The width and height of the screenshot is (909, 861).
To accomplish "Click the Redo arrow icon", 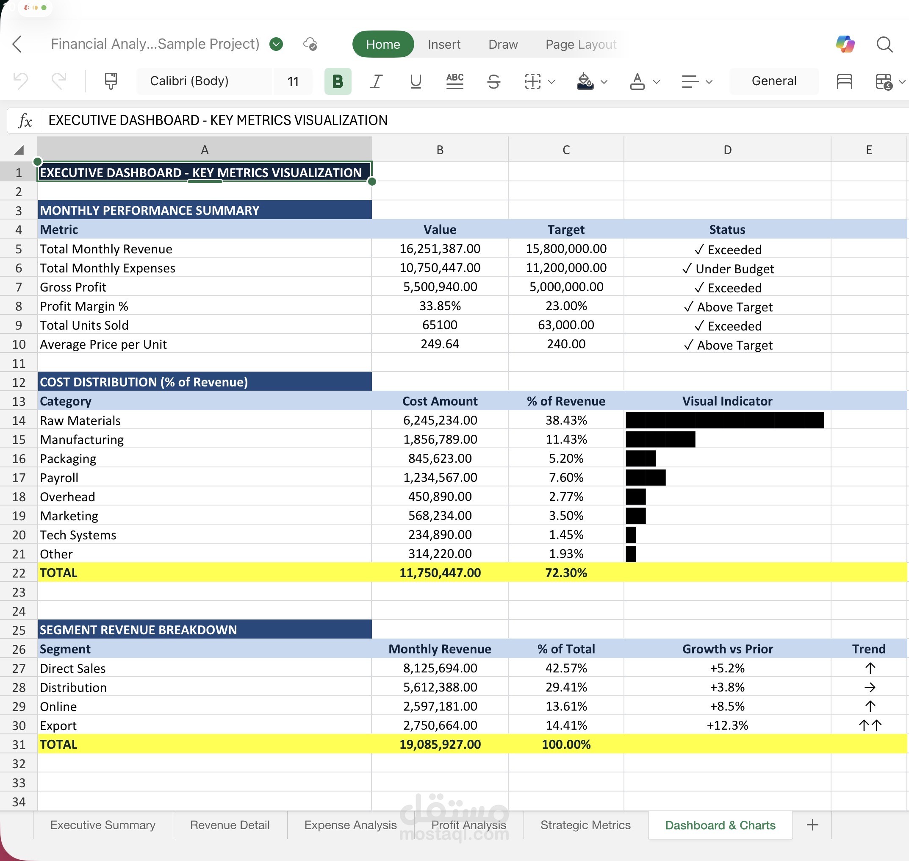I will click(59, 81).
